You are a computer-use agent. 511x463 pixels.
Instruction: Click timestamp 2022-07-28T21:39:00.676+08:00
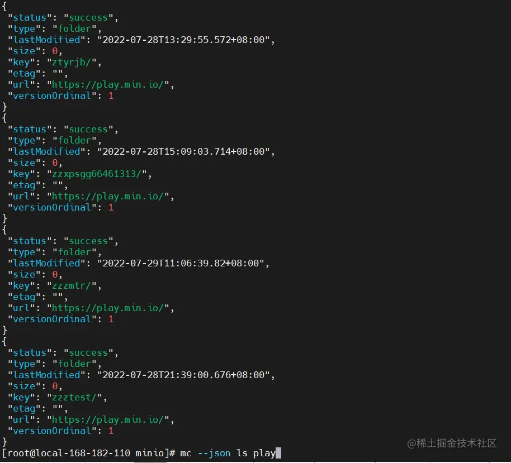click(x=183, y=375)
